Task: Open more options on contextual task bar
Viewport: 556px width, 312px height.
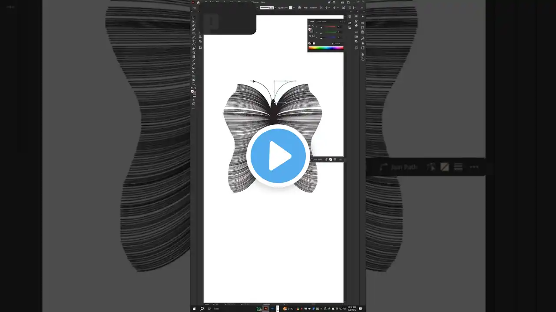Action: 340,159
